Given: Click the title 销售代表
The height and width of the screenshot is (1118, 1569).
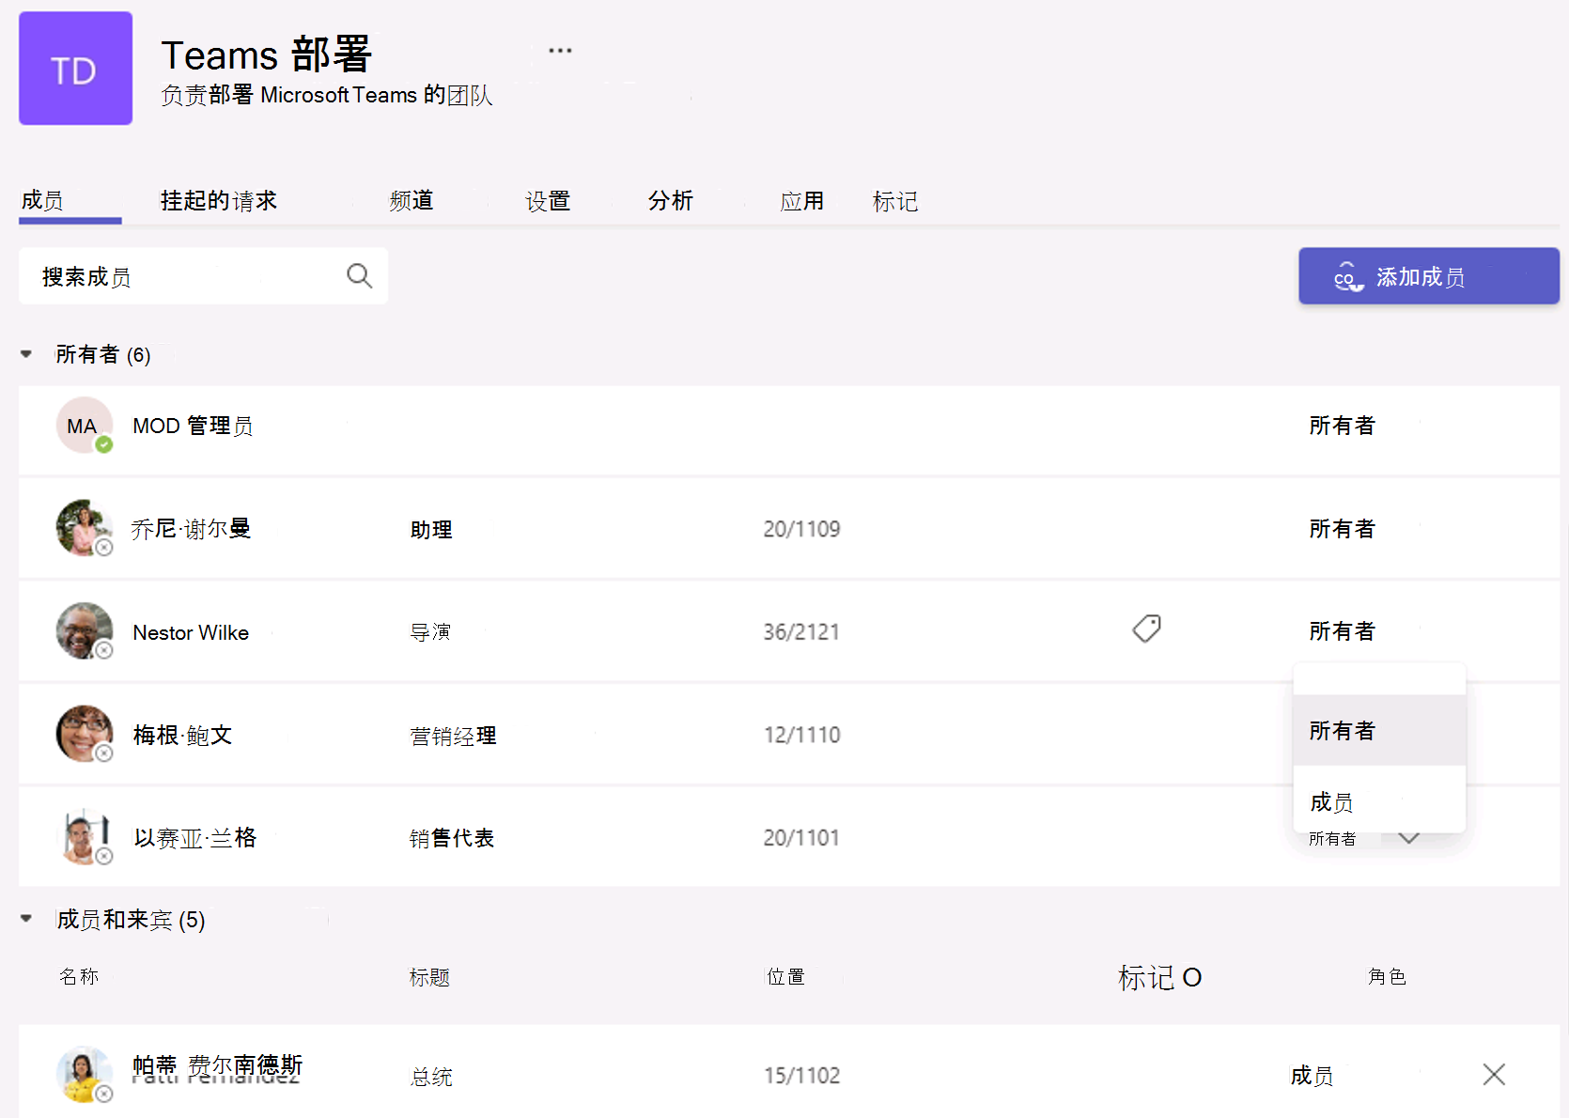Looking at the screenshot, I should tap(452, 838).
